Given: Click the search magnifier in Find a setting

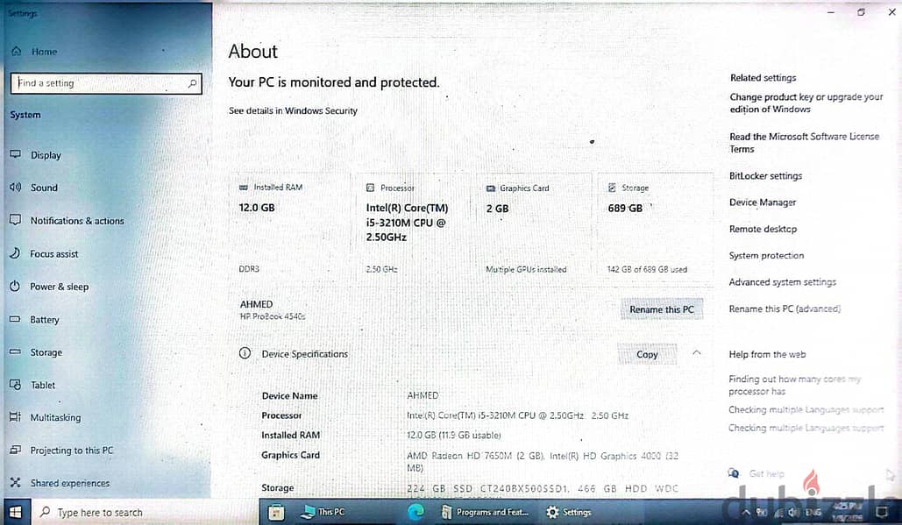Looking at the screenshot, I should tap(193, 83).
